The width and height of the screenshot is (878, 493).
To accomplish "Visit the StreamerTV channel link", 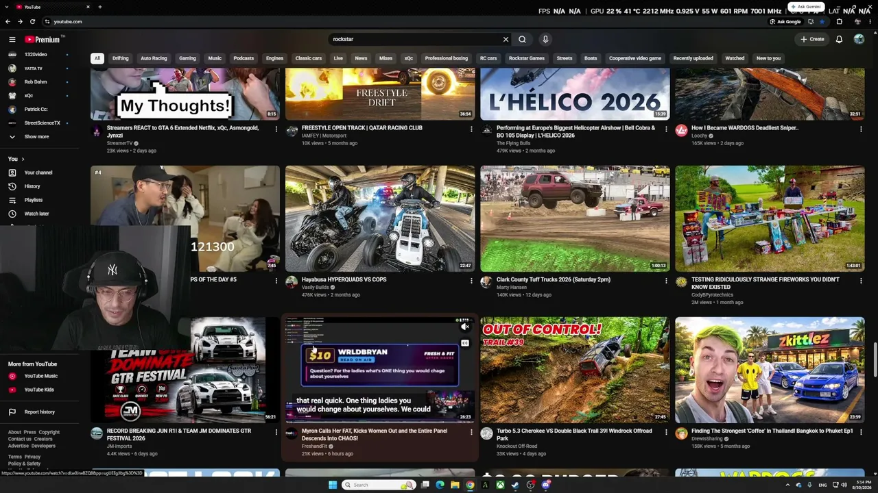I will [120, 143].
